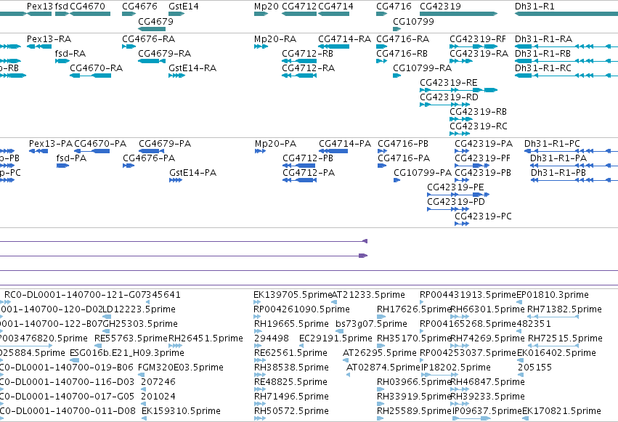This screenshot has width=618, height=422.
Task: Click EST GH25303.5prime
Action: pyautogui.click(x=140, y=324)
